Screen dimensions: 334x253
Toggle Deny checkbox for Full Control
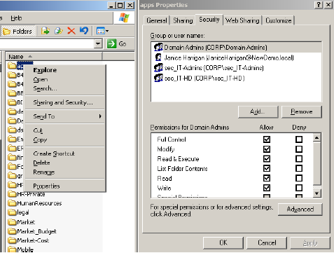[x=299, y=139]
